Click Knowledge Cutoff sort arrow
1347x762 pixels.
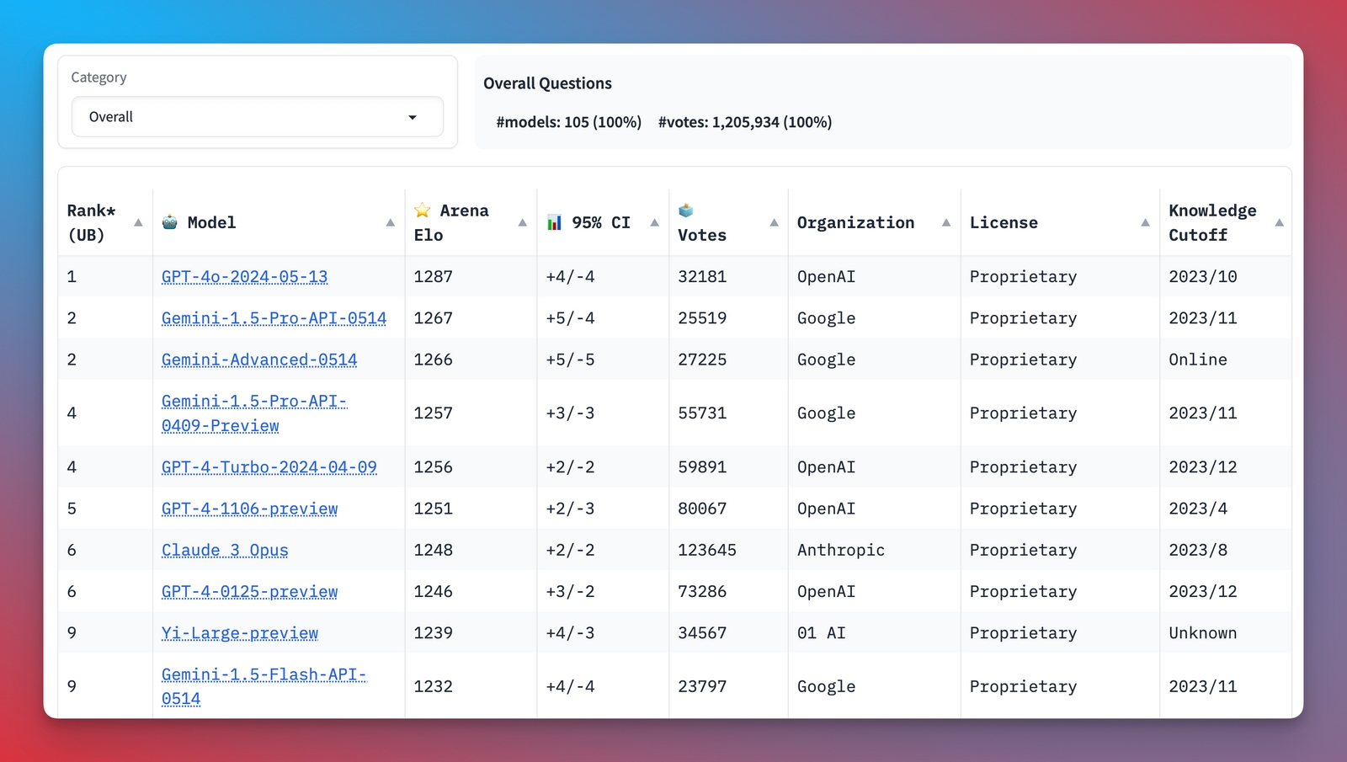[1279, 223]
